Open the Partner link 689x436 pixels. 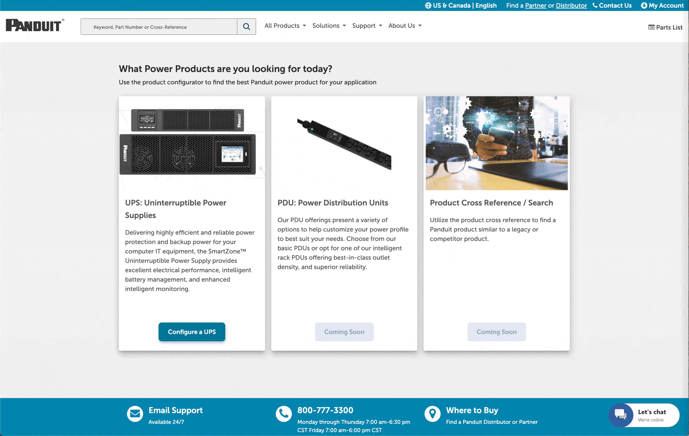536,5
